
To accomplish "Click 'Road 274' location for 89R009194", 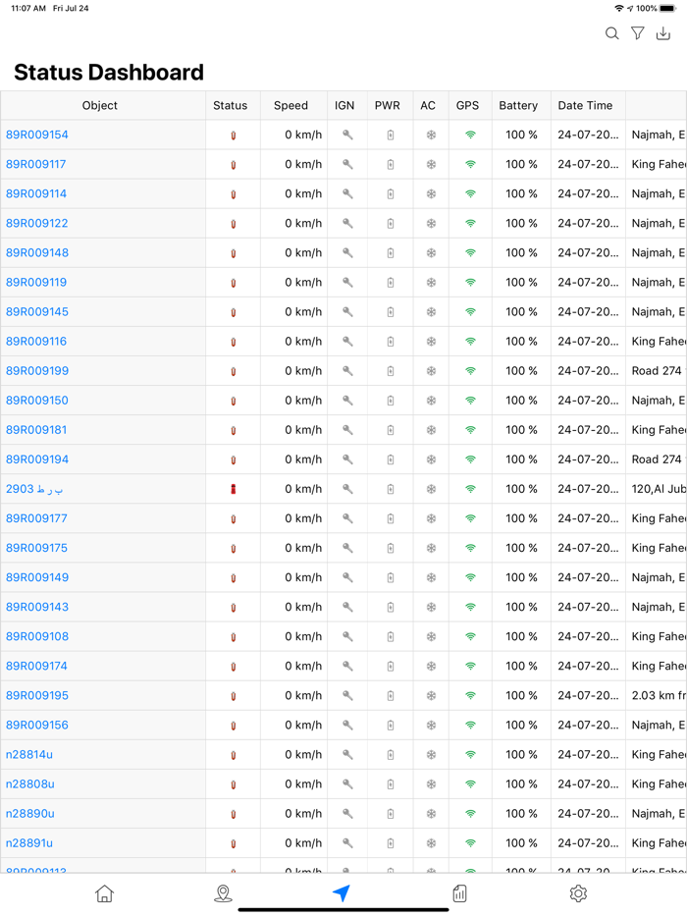I will pyautogui.click(x=657, y=459).
